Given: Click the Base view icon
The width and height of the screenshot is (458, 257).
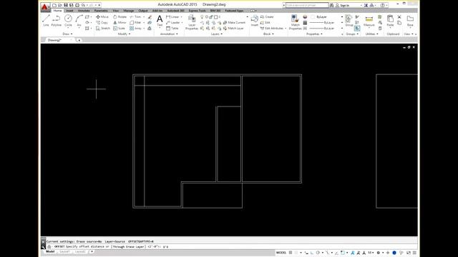Looking at the screenshot, I should (410, 21).
